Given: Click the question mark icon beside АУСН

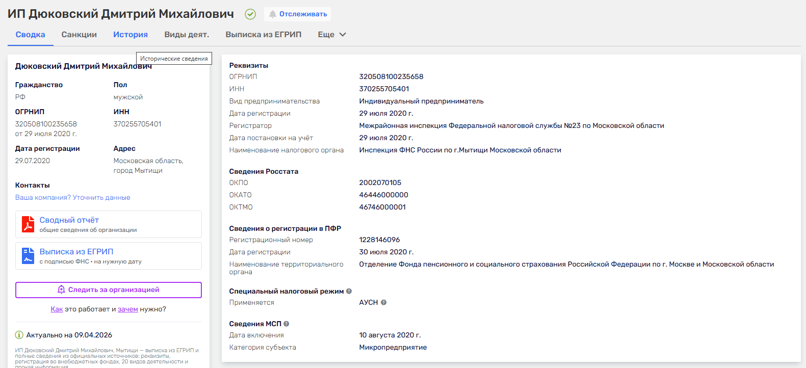Looking at the screenshot, I should 384,303.
